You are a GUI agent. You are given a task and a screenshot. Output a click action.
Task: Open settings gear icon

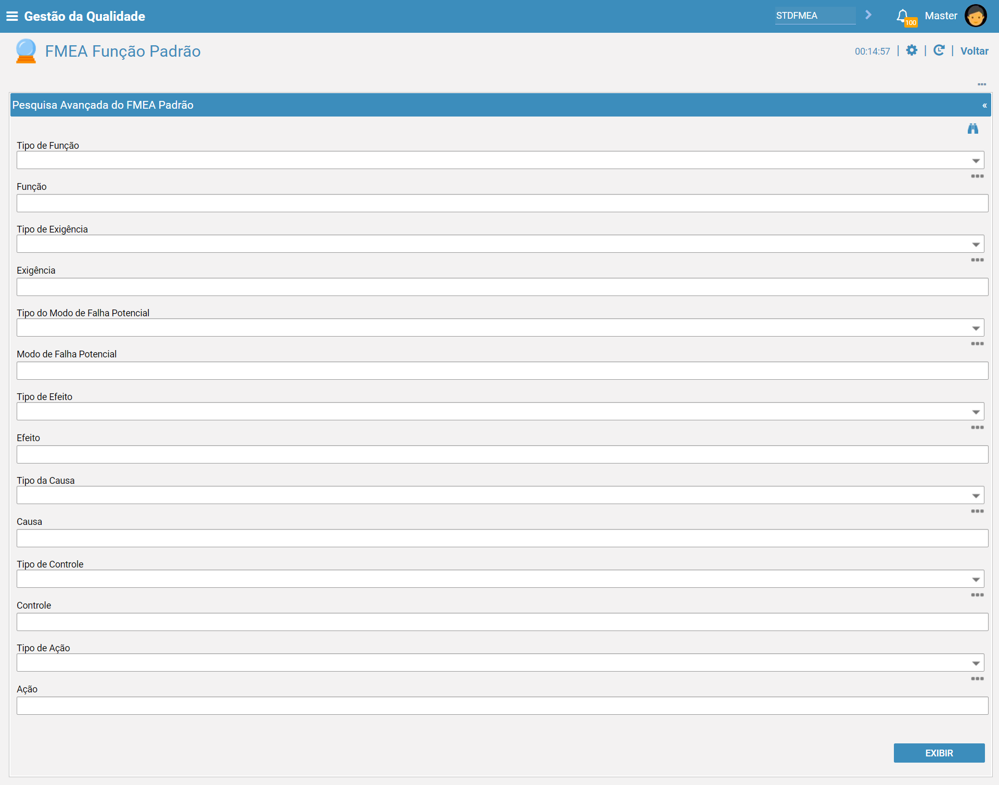tap(912, 50)
